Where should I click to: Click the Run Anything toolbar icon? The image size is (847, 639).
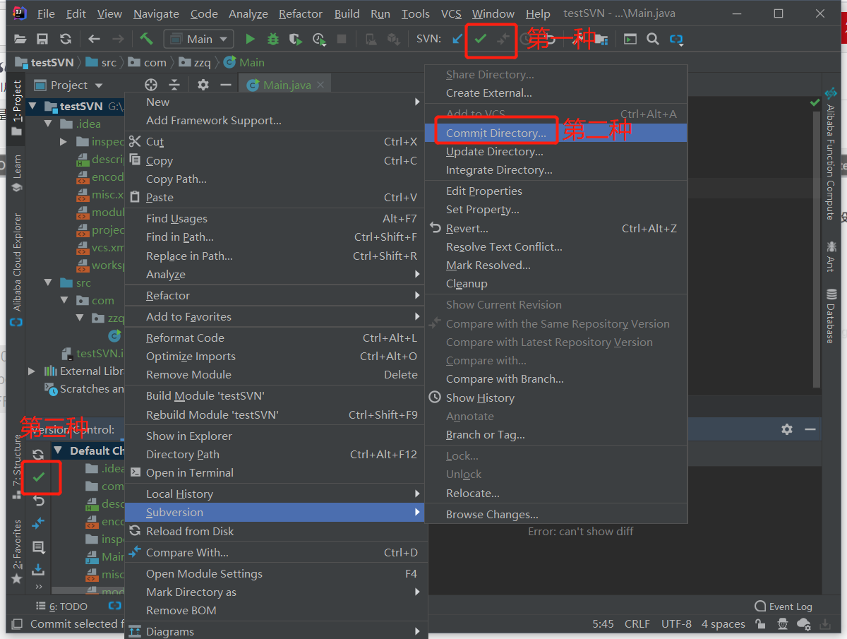[x=630, y=40]
